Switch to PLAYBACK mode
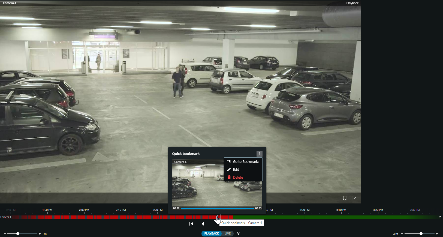Image resolution: width=443 pixels, height=237 pixels. pyautogui.click(x=212, y=233)
